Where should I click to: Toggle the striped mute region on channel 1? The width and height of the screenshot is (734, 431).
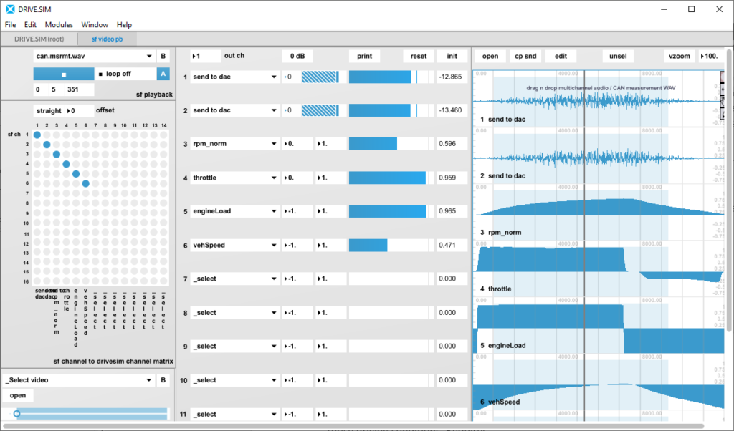[x=320, y=75]
